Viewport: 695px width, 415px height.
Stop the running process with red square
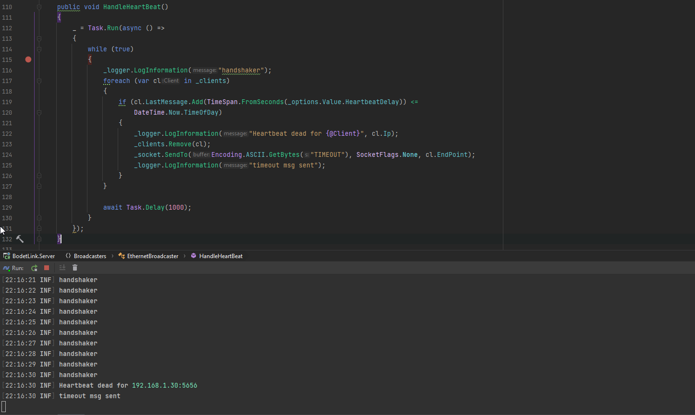47,268
